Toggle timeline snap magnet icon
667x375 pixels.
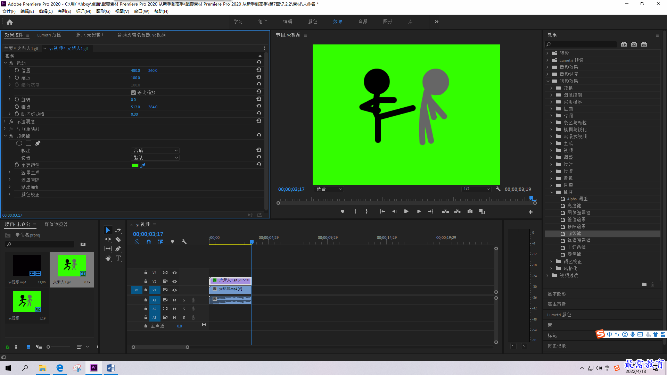click(x=149, y=242)
